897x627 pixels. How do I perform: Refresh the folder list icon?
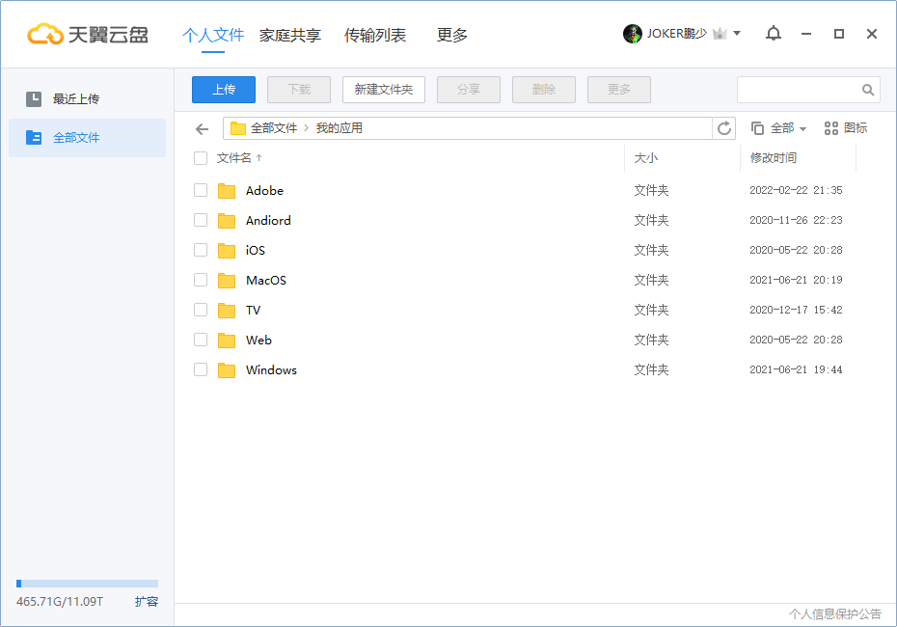[724, 128]
